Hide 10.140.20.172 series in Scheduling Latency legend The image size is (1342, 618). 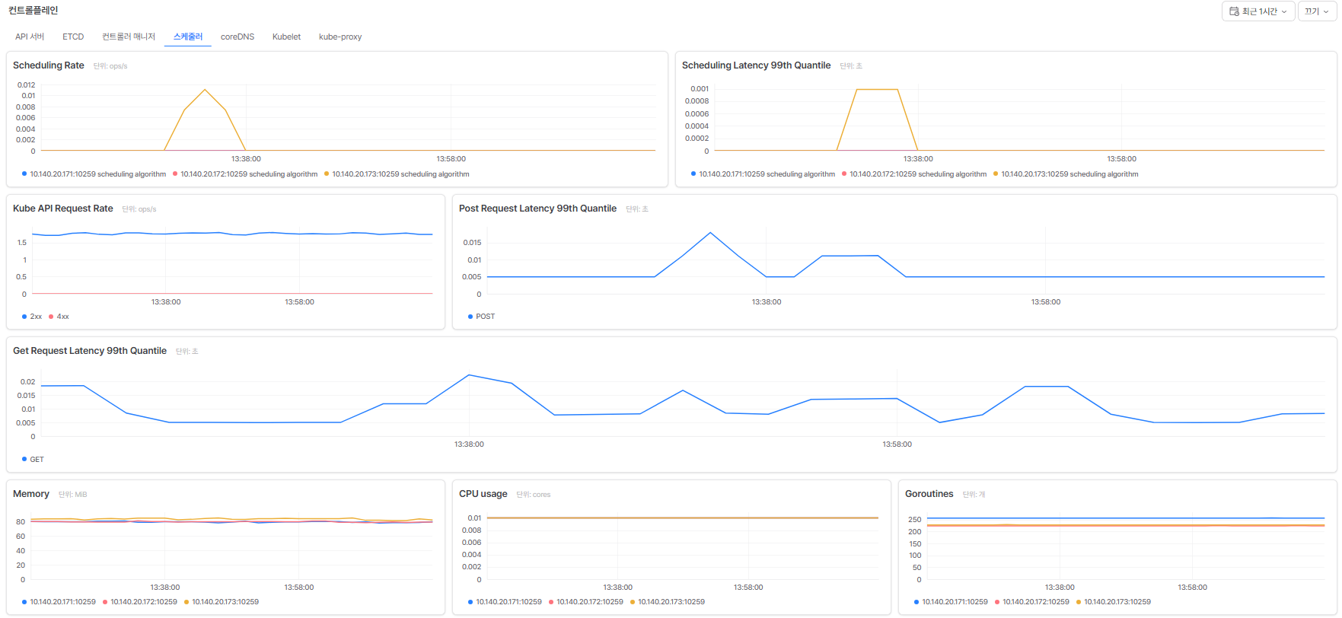[914, 174]
